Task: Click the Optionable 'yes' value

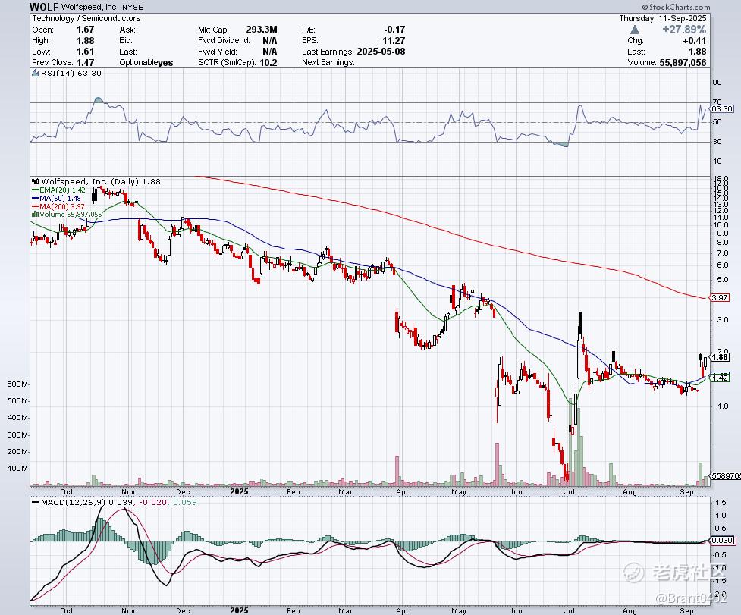Action: pyautogui.click(x=165, y=63)
